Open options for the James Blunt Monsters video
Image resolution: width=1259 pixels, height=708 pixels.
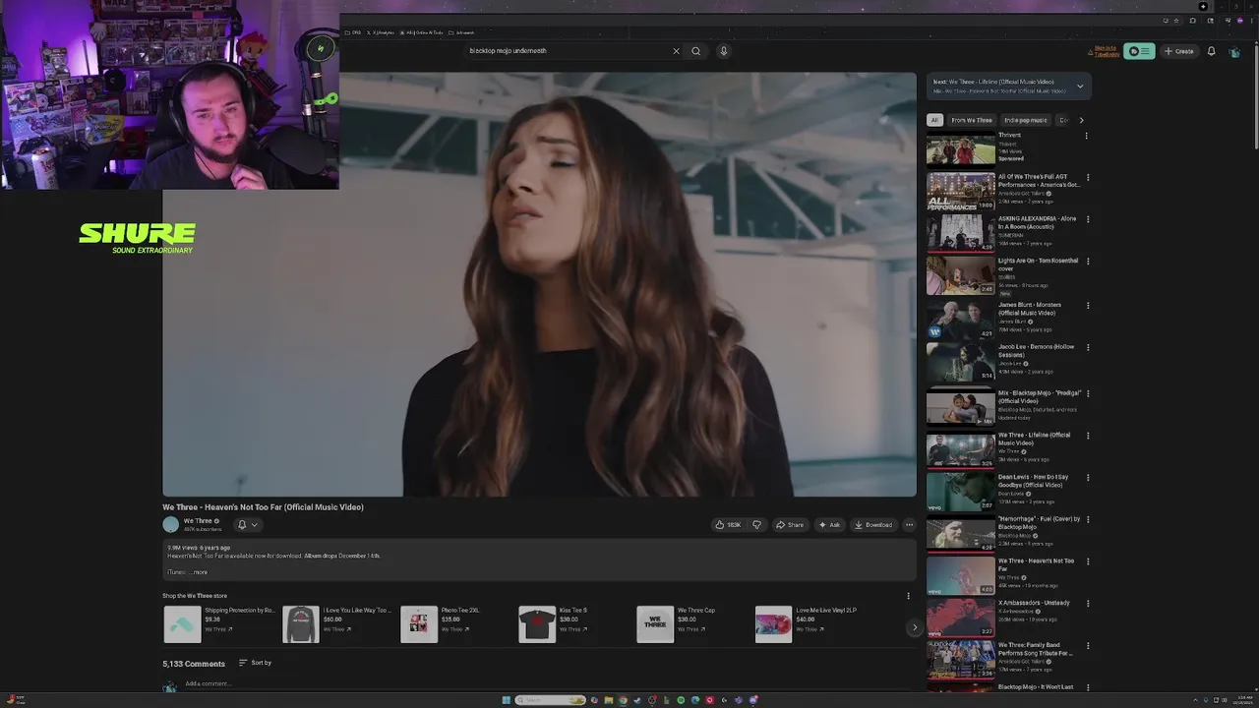click(1088, 306)
